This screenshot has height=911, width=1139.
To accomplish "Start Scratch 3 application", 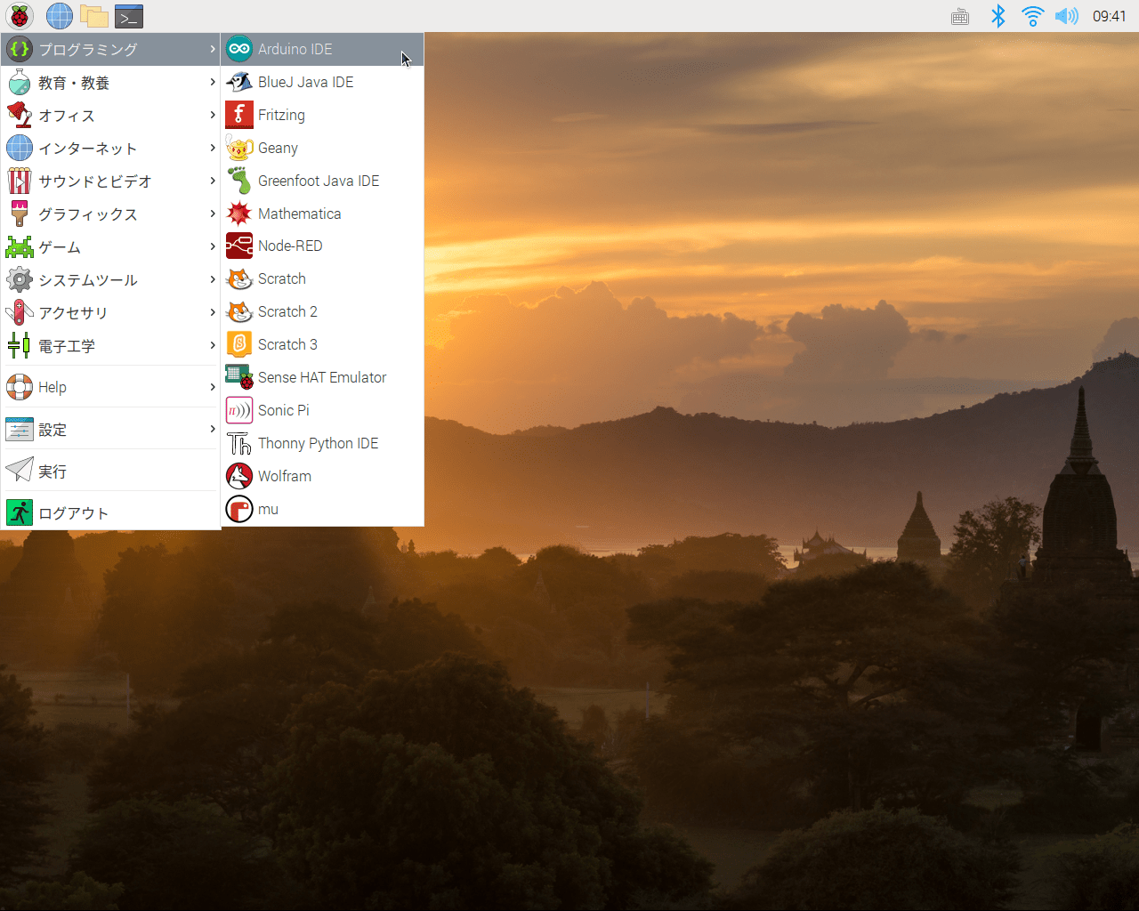I will click(x=287, y=344).
